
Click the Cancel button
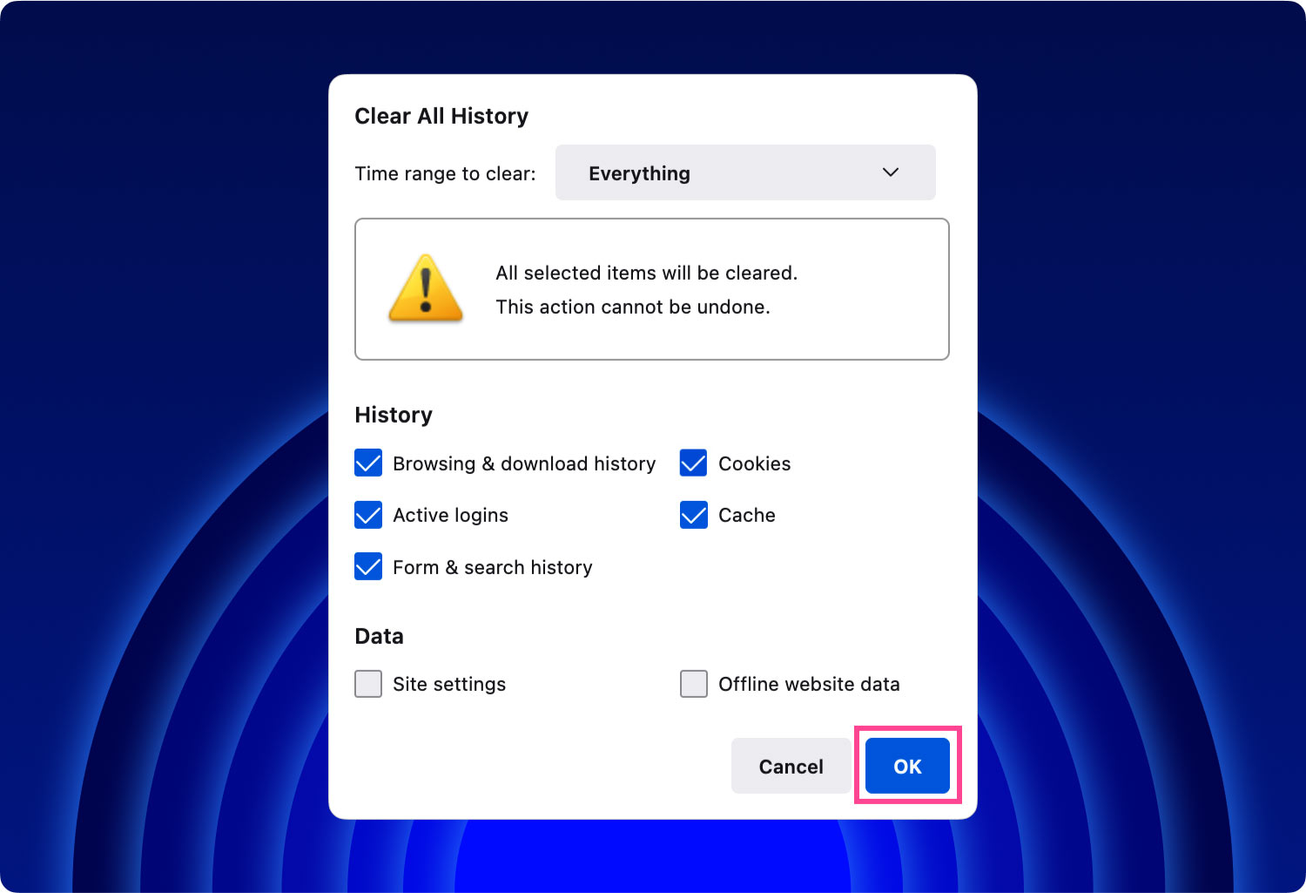[x=791, y=766]
